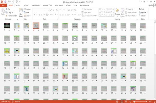Viewport: 156px width, 103px height.
Task: Cut the selection with scissors icon
Action: click(x=8, y=9)
